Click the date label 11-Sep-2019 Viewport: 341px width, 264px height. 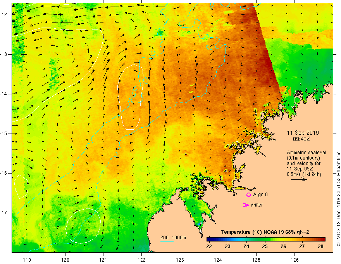point(303,133)
